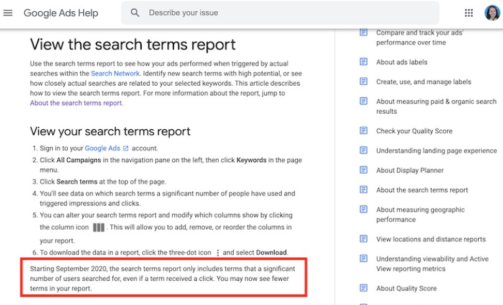Click the document icon beside About measuring geographic performance
Viewport: 503px width, 305px height.
[x=364, y=209]
